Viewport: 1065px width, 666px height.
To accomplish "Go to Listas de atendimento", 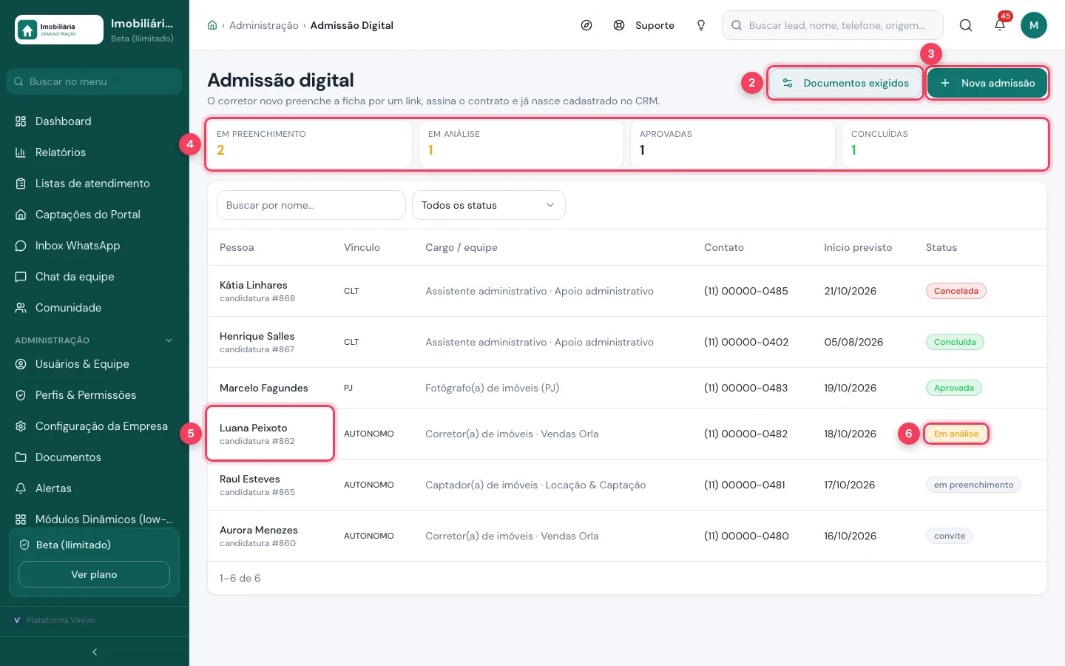I will click(95, 184).
